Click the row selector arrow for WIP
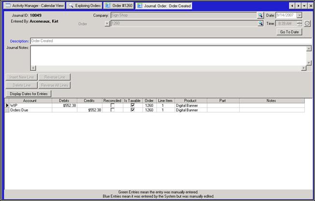The image size is (315, 201). coord(7,106)
